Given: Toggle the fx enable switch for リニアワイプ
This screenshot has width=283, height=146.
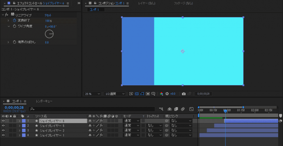Looking at the screenshot, I should pos(7,15).
